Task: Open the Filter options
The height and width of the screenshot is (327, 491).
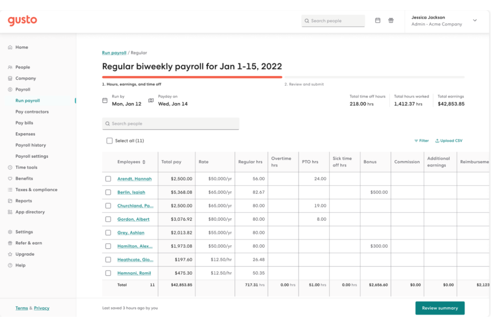Action: [x=421, y=140]
